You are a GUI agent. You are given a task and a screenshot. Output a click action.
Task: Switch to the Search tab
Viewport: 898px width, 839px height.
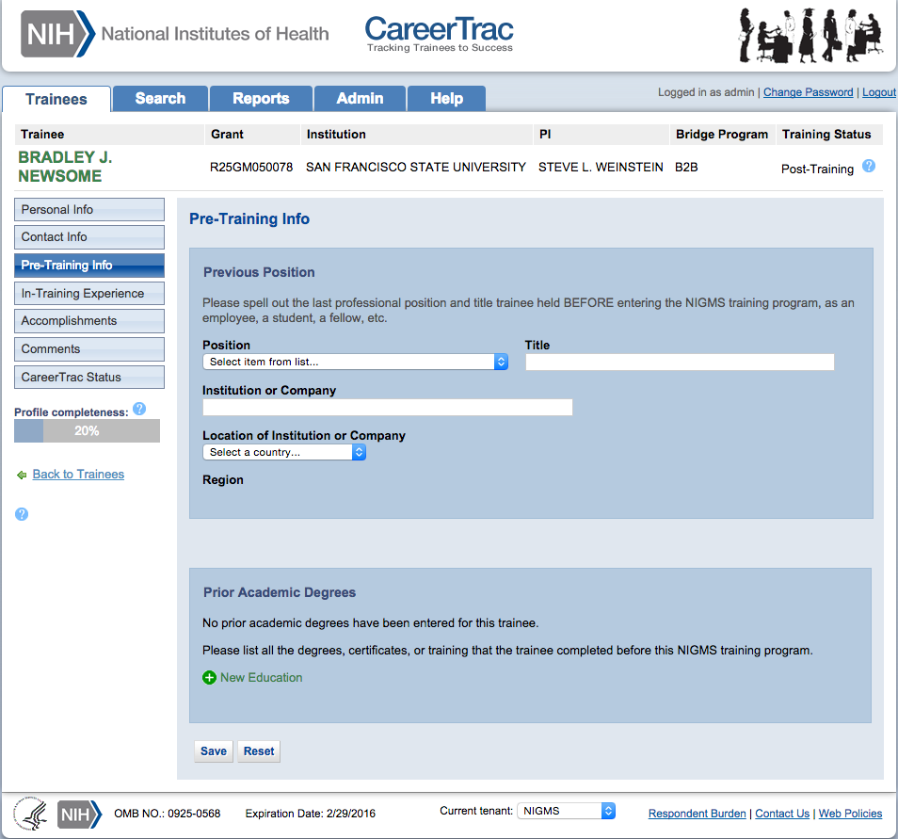point(160,99)
